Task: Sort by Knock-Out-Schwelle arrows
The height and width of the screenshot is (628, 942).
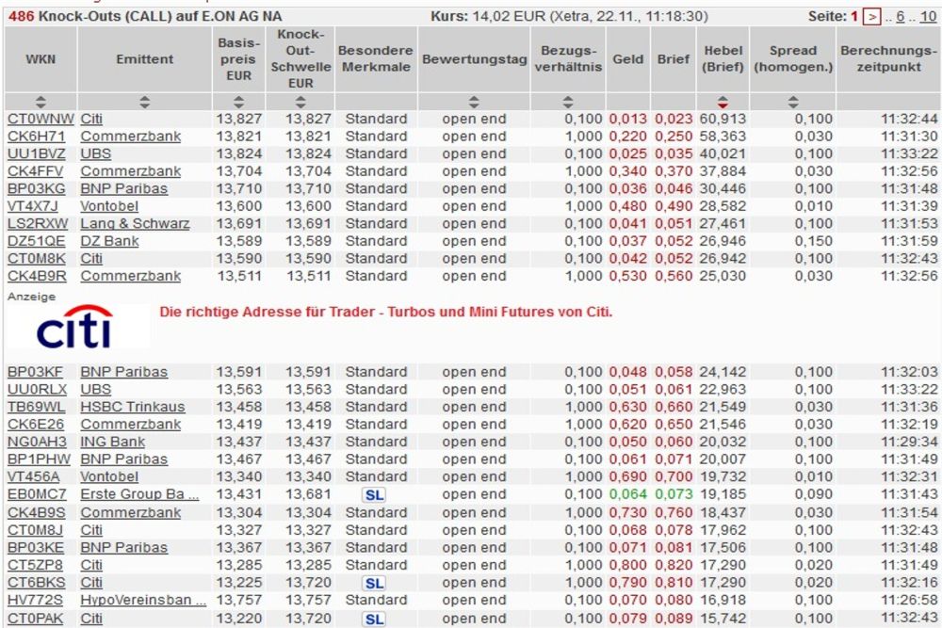Action: point(300,102)
